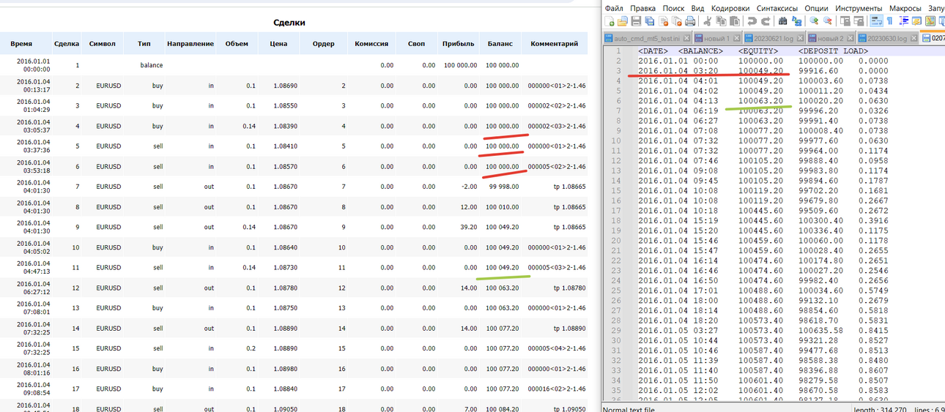
Task: Switch to 20230621.log tab
Action: pos(774,38)
